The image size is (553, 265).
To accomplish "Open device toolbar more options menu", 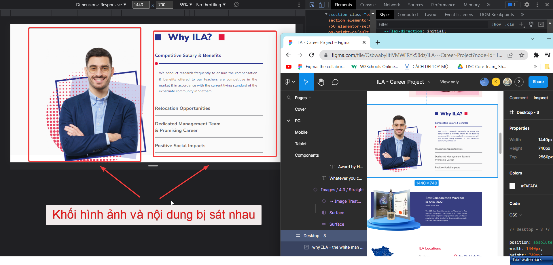I will click(299, 5).
